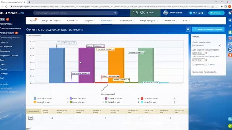Collapse the Совместная работа sidebar section
This screenshot has height=130, width=232.
click(x=10, y=38)
